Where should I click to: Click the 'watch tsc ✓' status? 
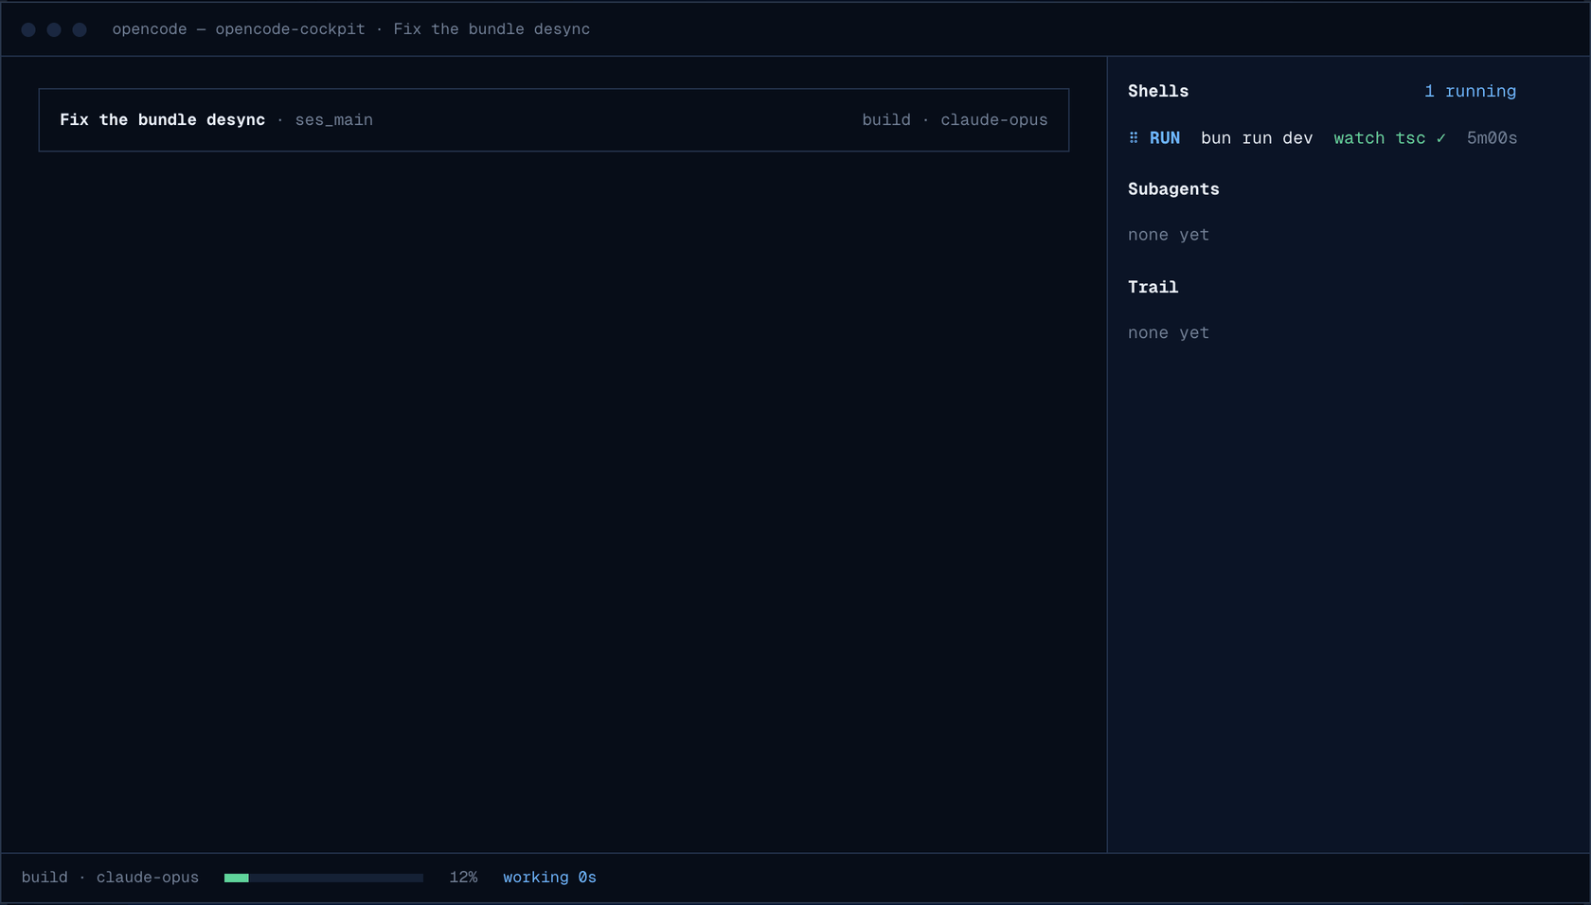click(x=1390, y=138)
